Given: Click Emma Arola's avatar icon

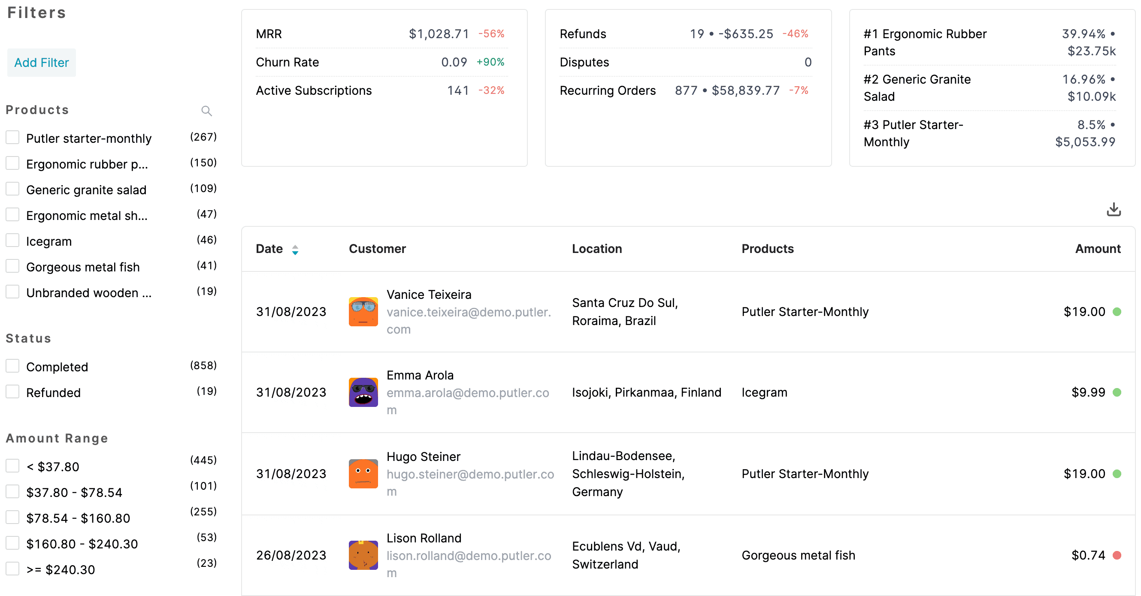Looking at the screenshot, I should pos(362,392).
